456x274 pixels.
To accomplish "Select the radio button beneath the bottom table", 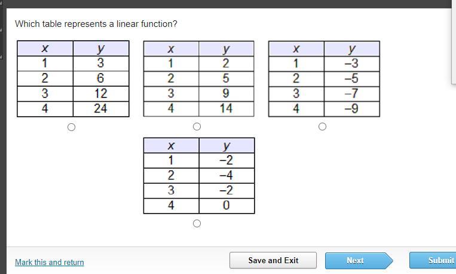I will point(197,223).
